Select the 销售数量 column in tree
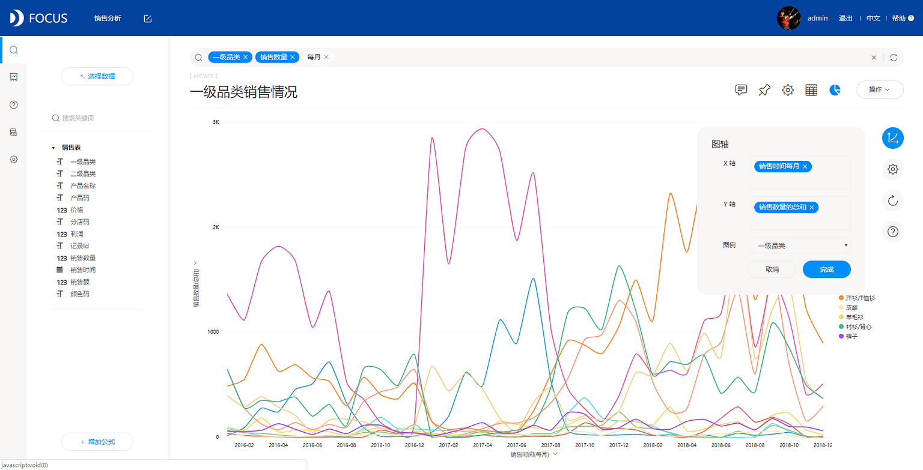 tap(83, 258)
